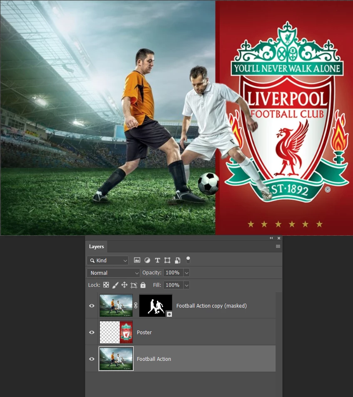Image resolution: width=353 pixels, height=397 pixels.
Task: Open the Kind filter dropdown
Action: tap(108, 260)
